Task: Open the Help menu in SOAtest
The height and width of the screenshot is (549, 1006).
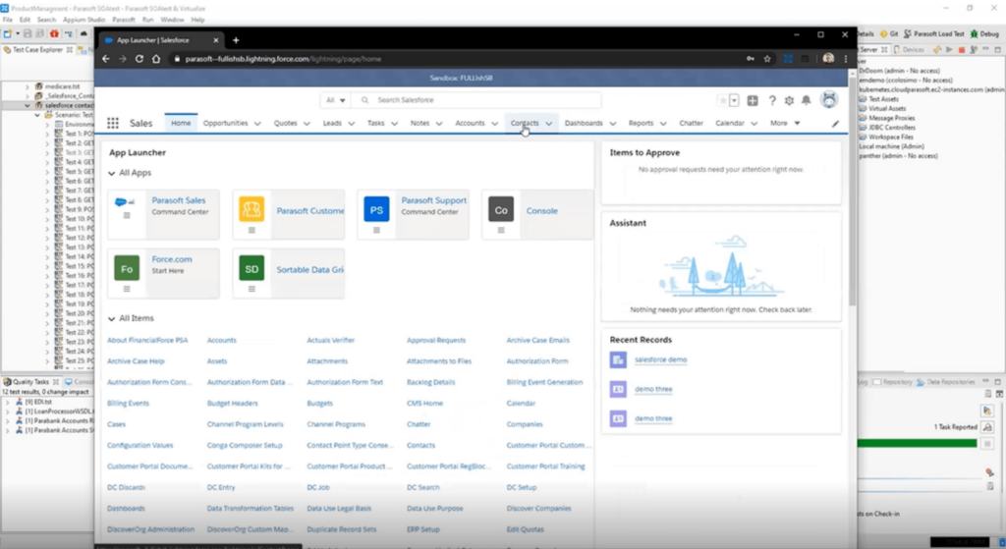Action: click(197, 20)
